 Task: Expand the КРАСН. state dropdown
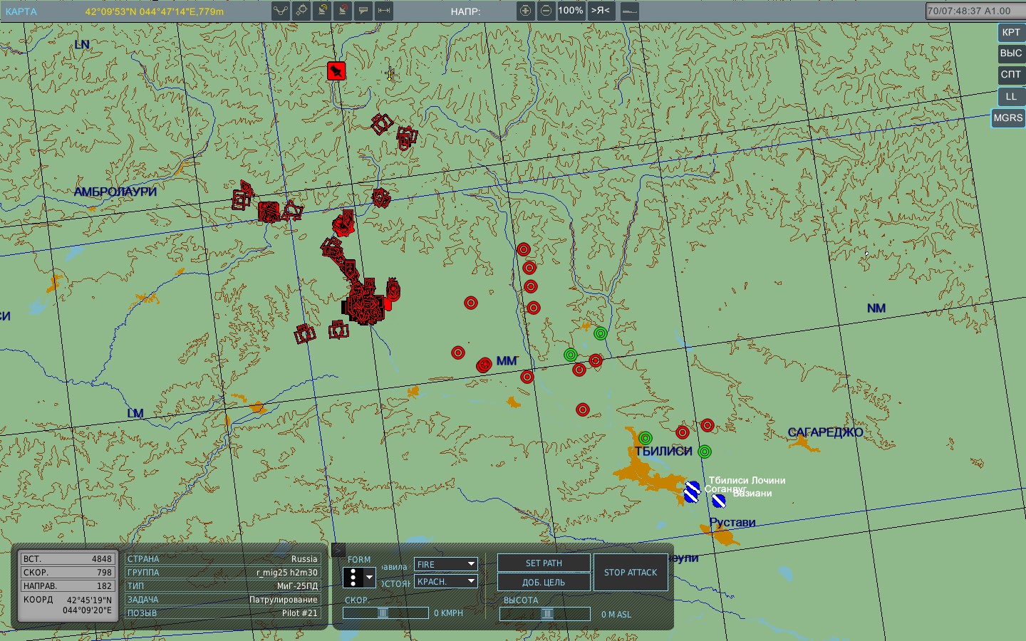point(446,582)
